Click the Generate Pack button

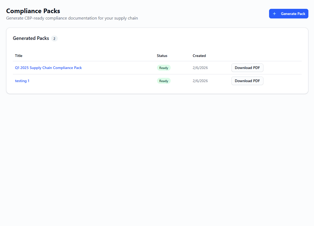click(289, 13)
